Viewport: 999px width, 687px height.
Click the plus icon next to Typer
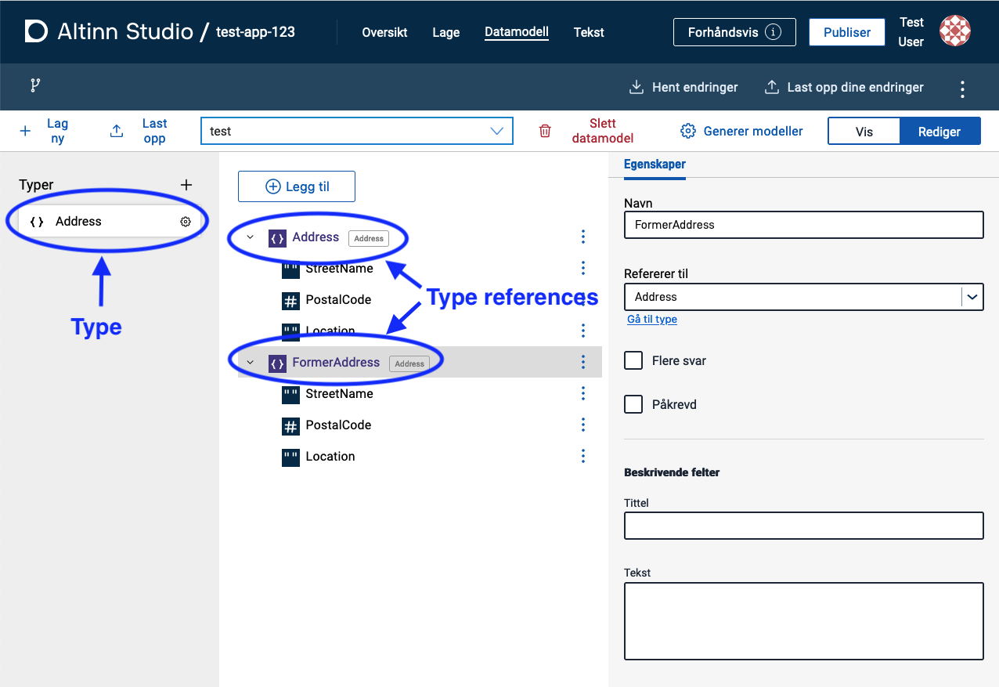[186, 185]
